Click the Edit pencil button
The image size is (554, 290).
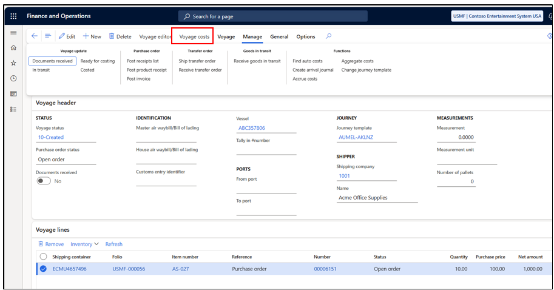pyautogui.click(x=67, y=36)
